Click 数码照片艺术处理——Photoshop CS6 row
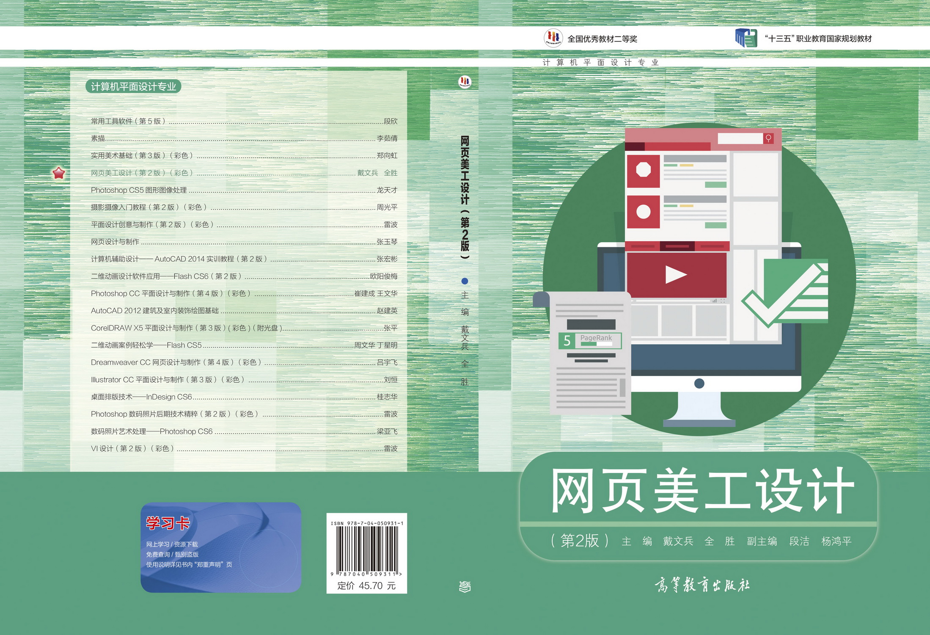 [x=244, y=431]
